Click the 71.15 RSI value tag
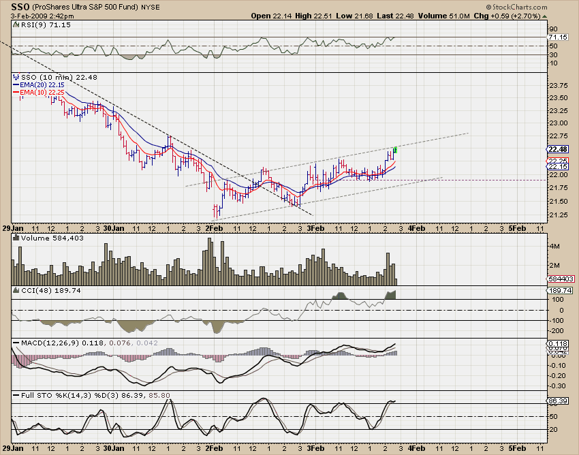 pos(558,37)
